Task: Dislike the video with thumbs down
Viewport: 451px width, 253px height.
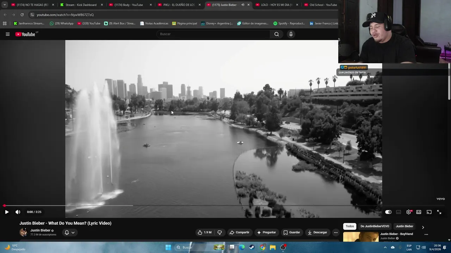Action: pyautogui.click(x=220, y=232)
